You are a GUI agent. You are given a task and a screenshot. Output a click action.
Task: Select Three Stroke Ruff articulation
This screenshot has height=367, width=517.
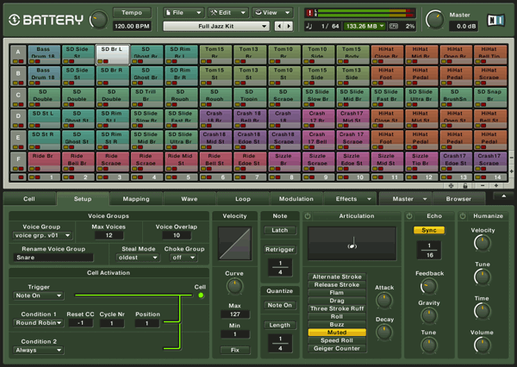[x=337, y=308]
